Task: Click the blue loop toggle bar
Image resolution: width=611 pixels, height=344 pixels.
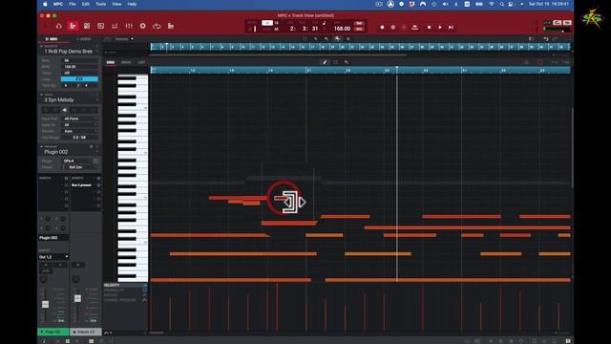Action: [79, 79]
